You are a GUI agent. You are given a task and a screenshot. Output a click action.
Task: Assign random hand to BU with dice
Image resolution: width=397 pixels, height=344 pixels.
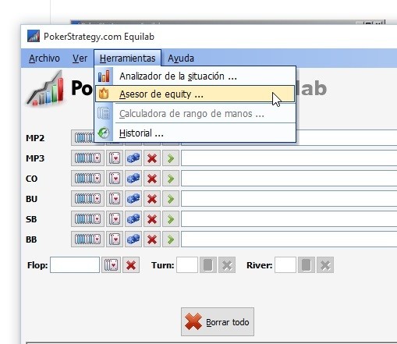tap(133, 198)
